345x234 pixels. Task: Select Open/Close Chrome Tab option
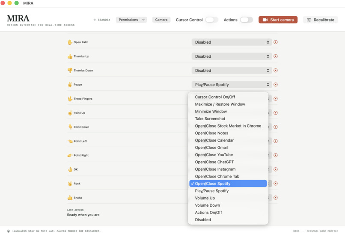228,176
